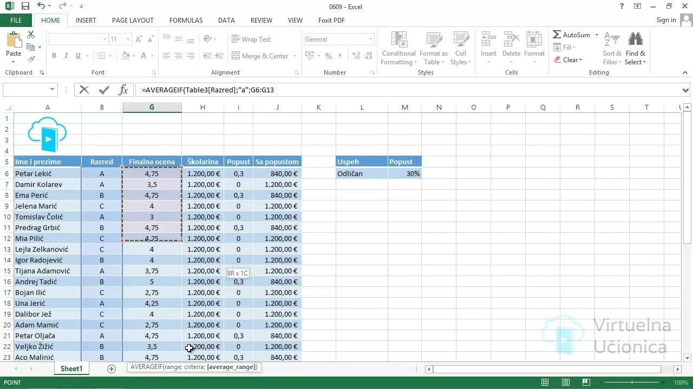Screen dimensions: 693x389
Task: Expand the AutoSum dropdown arrow
Action: 597,35
